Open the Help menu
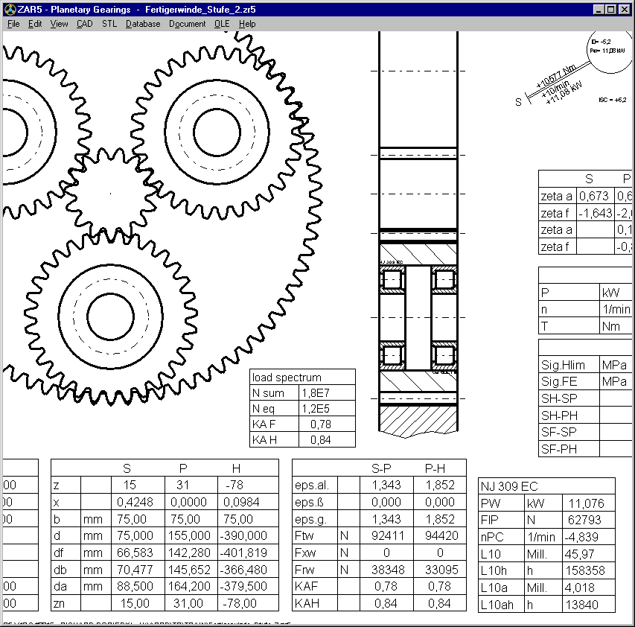Image resolution: width=635 pixels, height=627 pixels. (247, 24)
